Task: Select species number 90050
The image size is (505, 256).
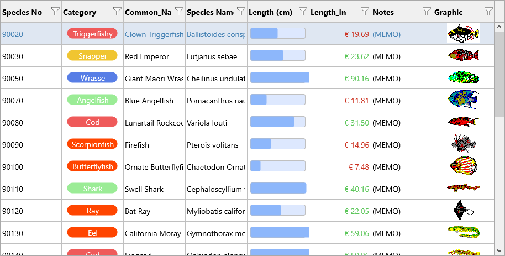Action: [x=13, y=79]
